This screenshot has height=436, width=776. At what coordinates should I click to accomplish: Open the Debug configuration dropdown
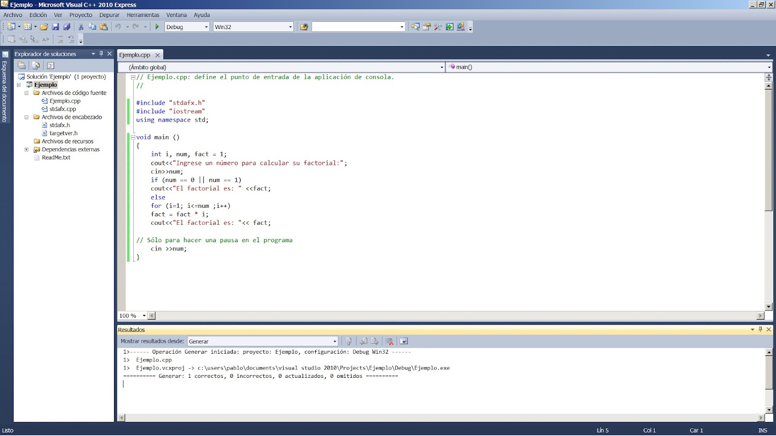coord(206,27)
